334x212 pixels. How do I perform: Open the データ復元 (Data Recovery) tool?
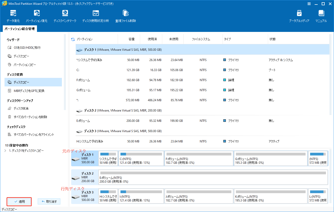13,15
